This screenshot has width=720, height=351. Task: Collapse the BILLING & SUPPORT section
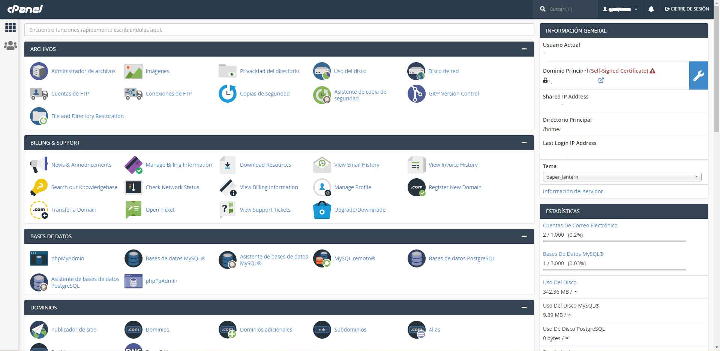pos(524,143)
